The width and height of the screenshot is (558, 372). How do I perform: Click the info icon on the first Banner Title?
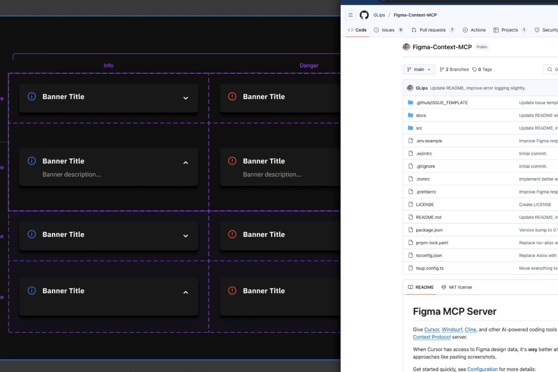coord(32,96)
